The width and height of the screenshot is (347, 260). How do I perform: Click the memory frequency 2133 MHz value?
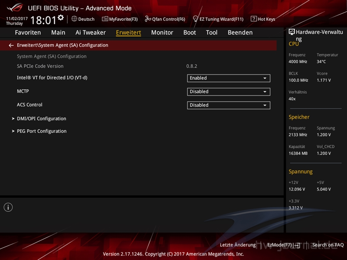[x=298, y=135]
